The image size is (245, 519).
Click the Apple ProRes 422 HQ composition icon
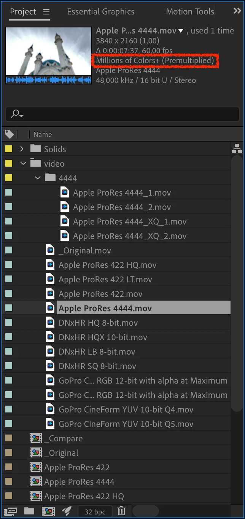pyautogui.click(x=36, y=496)
